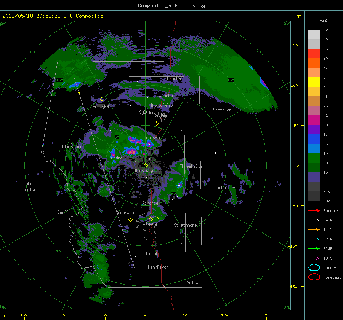Screen dimensions: 343x320
Task: Click the 54 dBZ yellow swatch
Action: tap(314, 82)
